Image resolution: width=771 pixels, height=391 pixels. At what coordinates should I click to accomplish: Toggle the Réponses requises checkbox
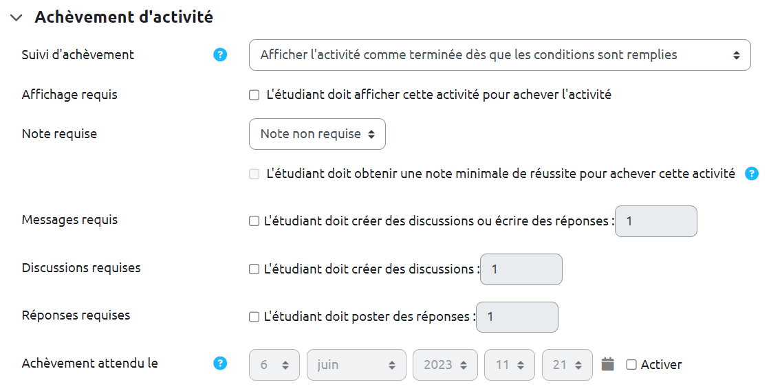pyautogui.click(x=254, y=317)
